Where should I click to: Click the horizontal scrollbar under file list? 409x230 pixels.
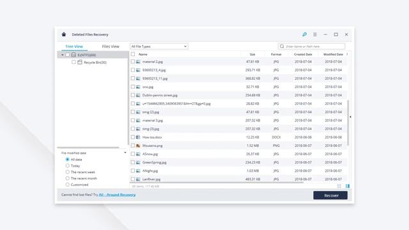(217, 183)
